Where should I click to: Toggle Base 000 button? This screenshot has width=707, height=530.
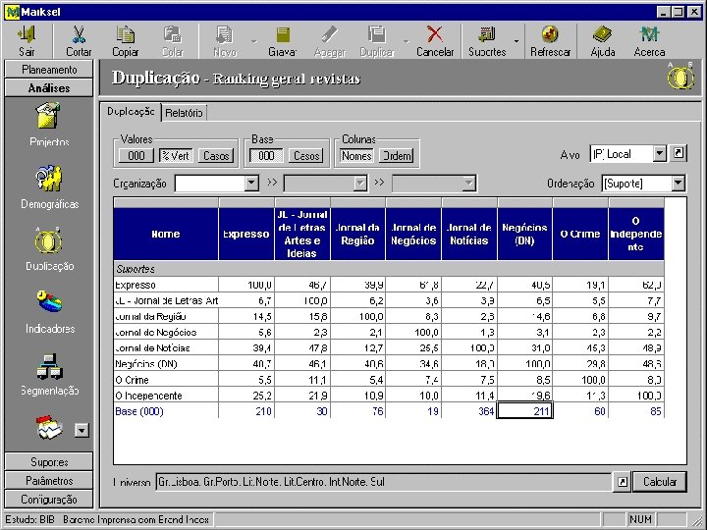pyautogui.click(x=266, y=155)
